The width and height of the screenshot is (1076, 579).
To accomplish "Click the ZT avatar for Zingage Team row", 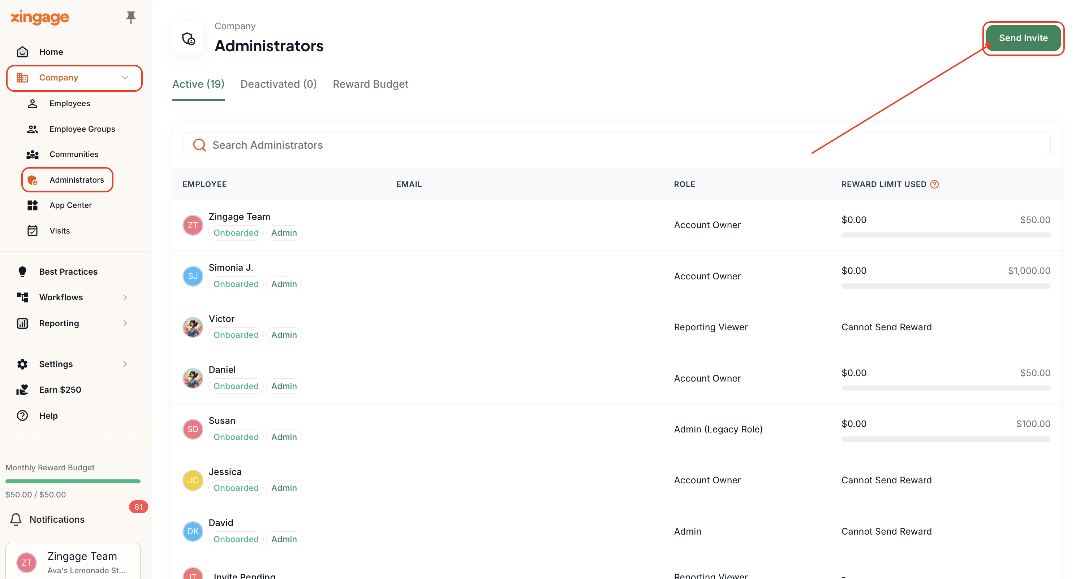I will pos(193,225).
